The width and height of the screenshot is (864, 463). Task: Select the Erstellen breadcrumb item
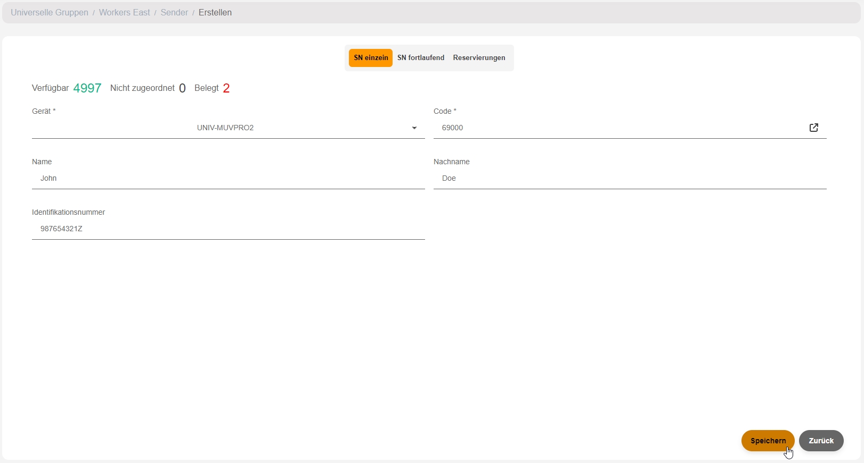(215, 13)
